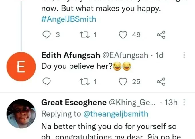The width and height of the screenshot is (195, 139).
Task: Open Edith Afungsah's display name
Action: (x=70, y=55)
